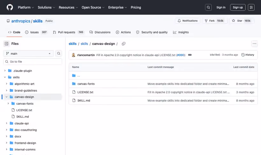Screen dimensions: 261x155
Task: Switch to the Insights tab
Action: click(x=181, y=32)
